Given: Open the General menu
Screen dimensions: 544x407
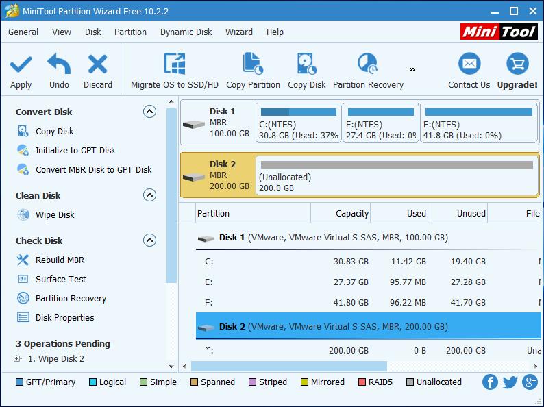Looking at the screenshot, I should [23, 32].
